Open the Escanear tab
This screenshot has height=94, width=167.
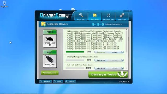pos(81,16)
